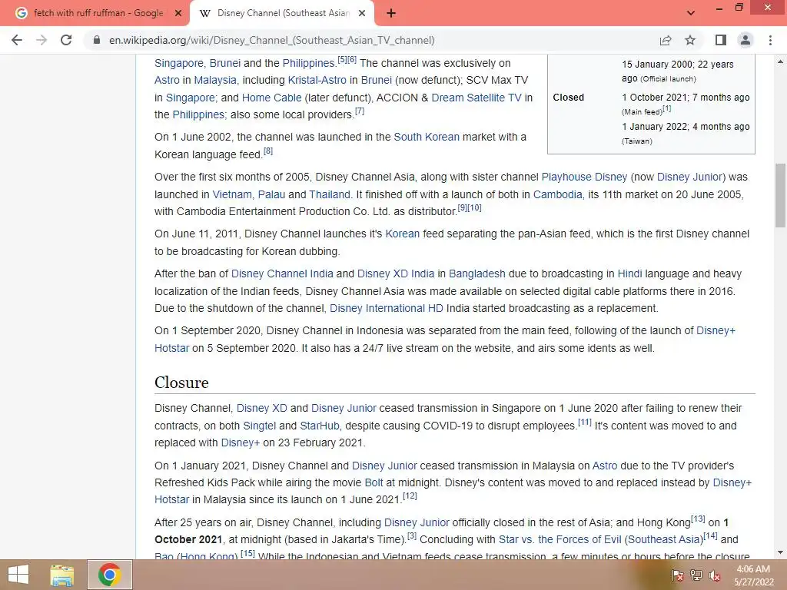This screenshot has height=590, width=787.
Task: Click the network tray icon
Action: (696, 575)
